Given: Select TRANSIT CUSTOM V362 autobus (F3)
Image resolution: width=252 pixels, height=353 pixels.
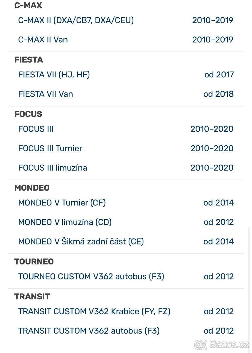Looking at the screenshot, I should pos(89,331).
